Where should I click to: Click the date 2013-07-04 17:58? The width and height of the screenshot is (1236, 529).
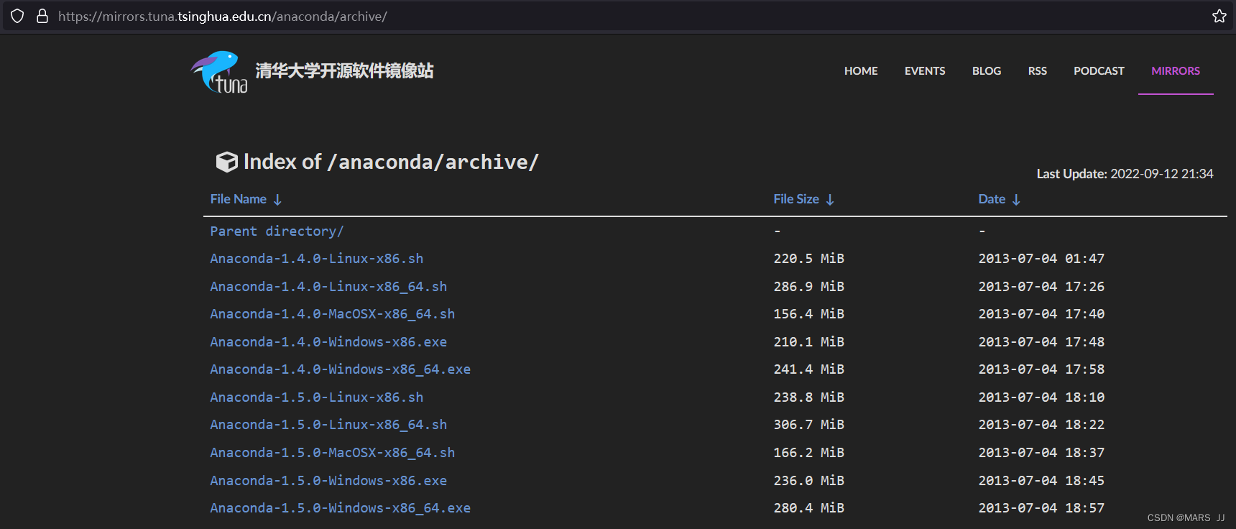(1041, 369)
